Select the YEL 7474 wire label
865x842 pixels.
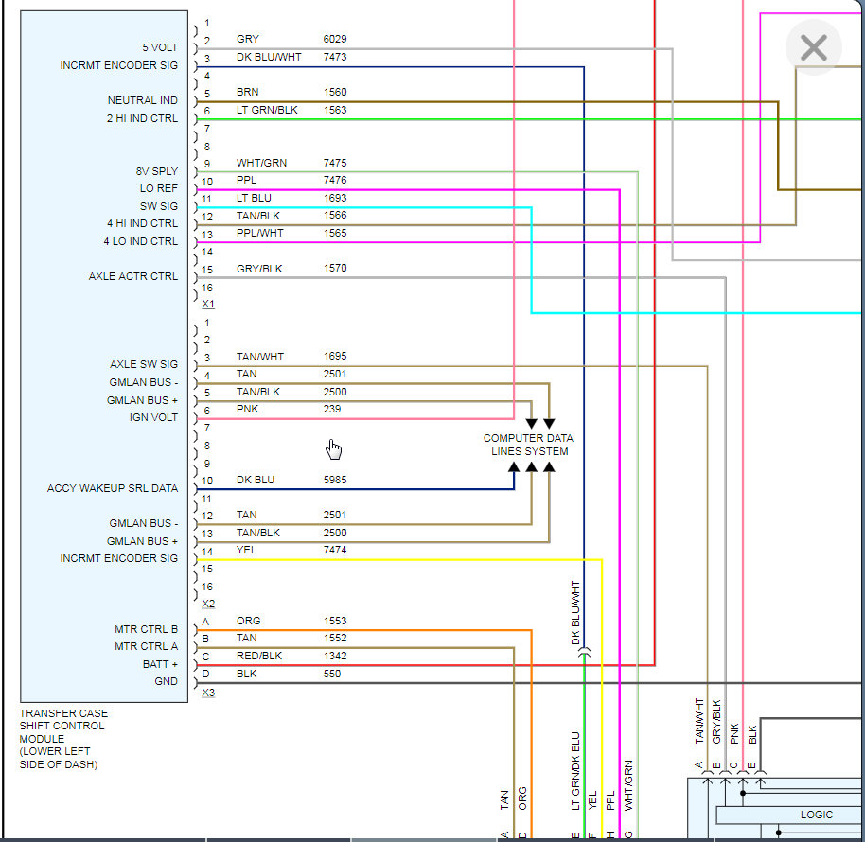291,550
